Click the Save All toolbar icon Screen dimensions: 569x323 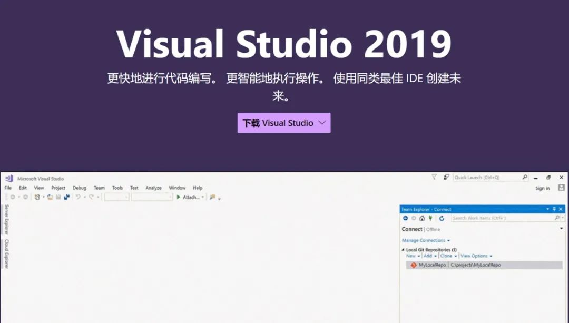click(66, 197)
